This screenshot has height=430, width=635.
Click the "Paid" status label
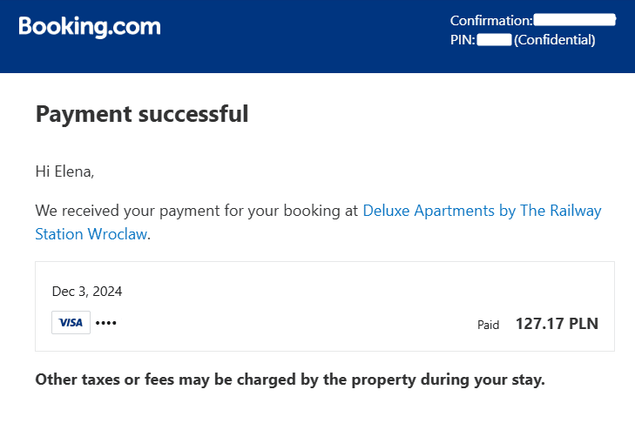488,325
